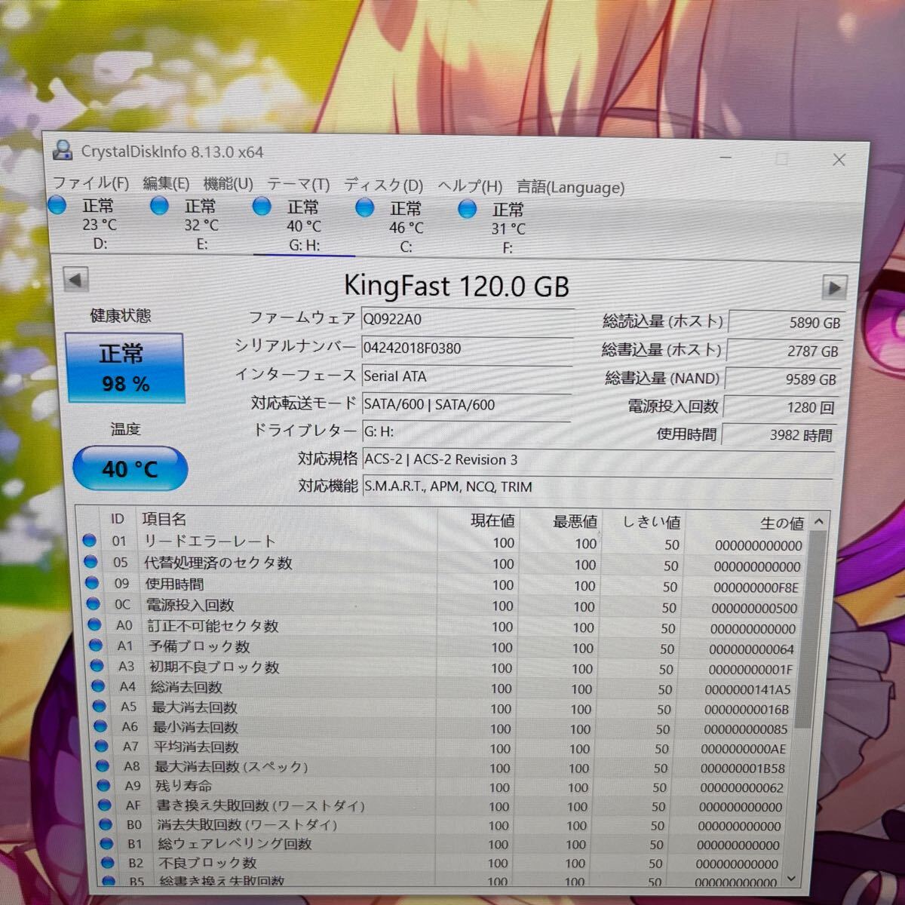Viewport: 905px width, 905px height.
Task: Open the ファイル(F) menu
Action: pos(90,183)
